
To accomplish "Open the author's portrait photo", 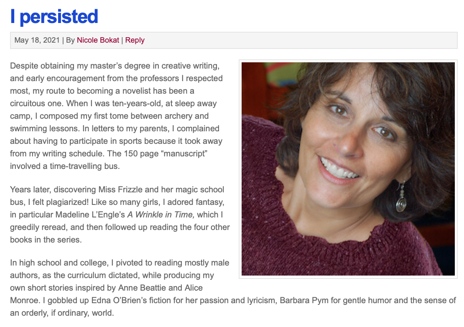I will coord(348,169).
